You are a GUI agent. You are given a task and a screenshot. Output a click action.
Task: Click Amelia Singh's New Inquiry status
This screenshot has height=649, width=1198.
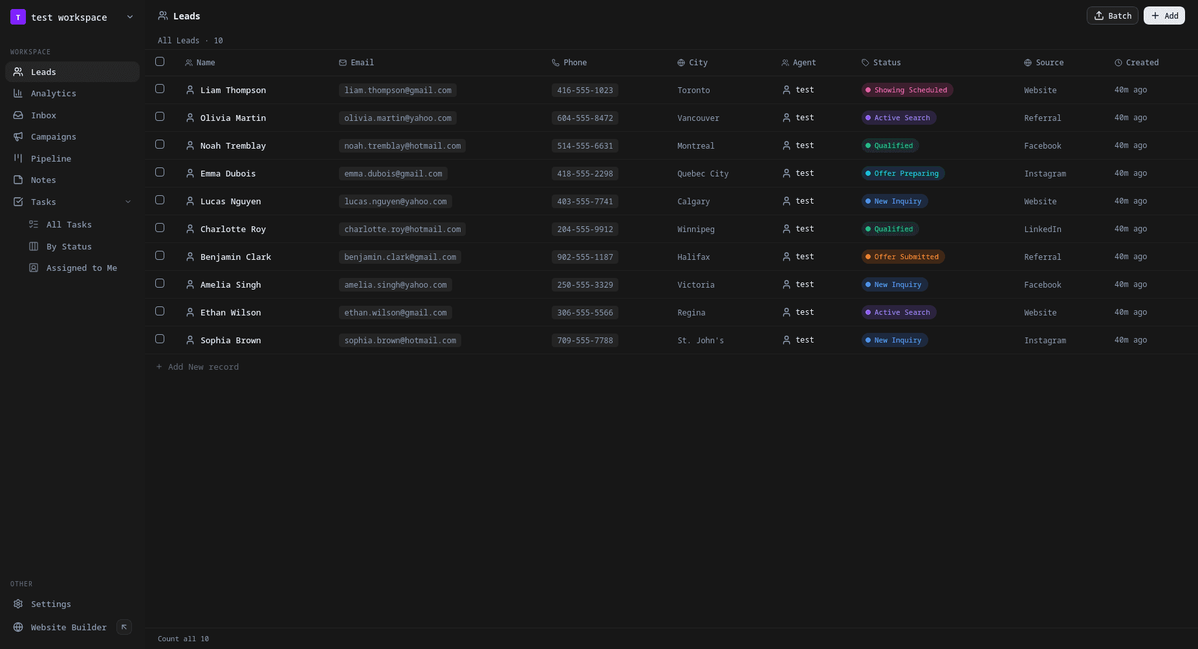pos(895,284)
